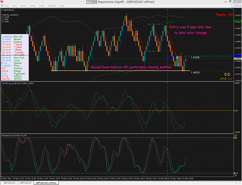Click the 'Yesterday quotations' text

coord(10,15)
